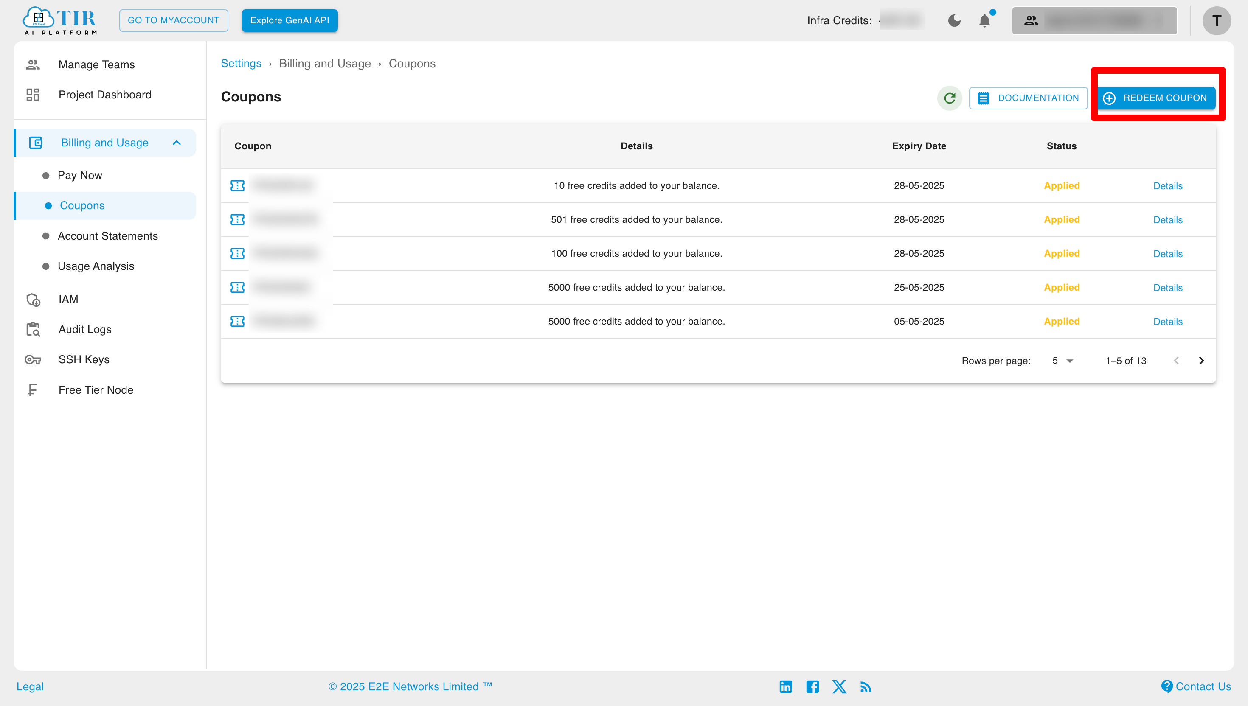Viewport: 1248px width, 706px height.
Task: Click coupon icon in 100 free credits row
Action: [x=237, y=254]
